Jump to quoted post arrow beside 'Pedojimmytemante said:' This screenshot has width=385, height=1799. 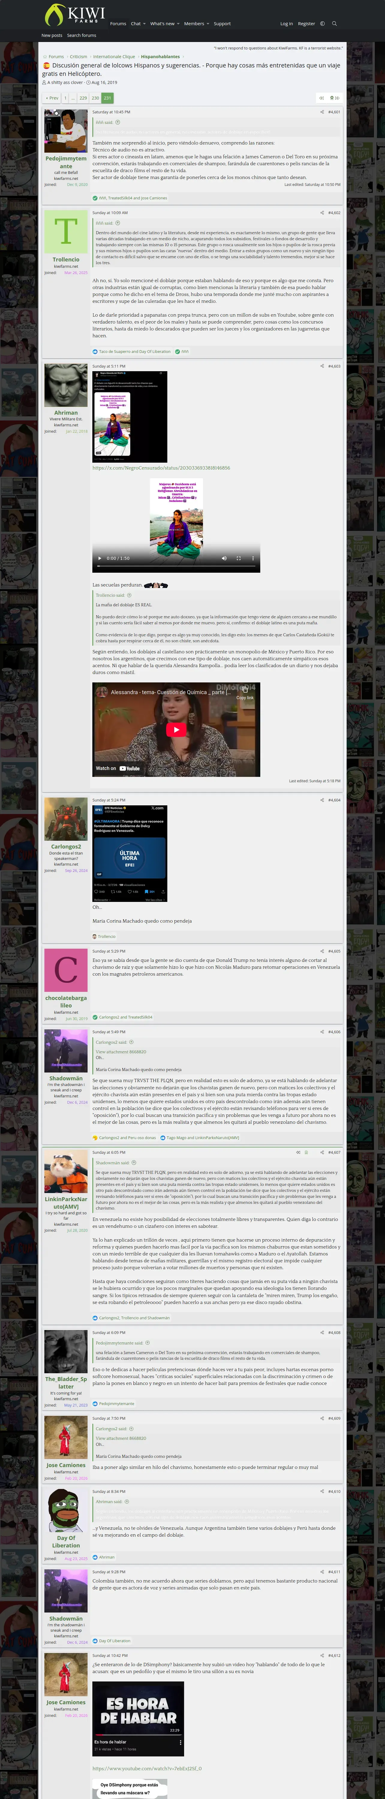pyautogui.click(x=148, y=1343)
